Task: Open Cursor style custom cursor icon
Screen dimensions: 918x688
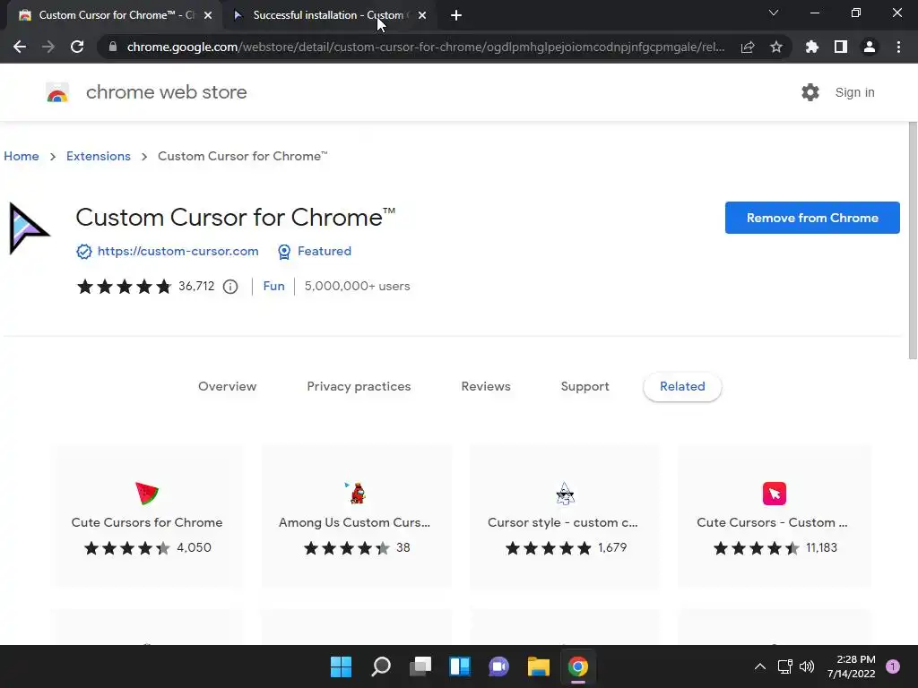Action: 565,494
